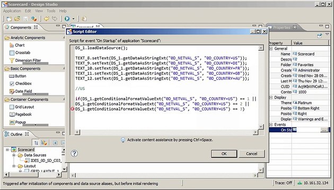
Task: Minimize the Components view panel
Action: [58, 26]
